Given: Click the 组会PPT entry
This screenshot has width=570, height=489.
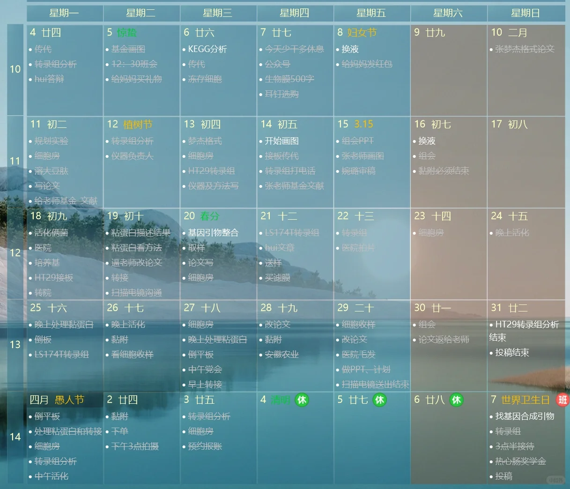Looking at the screenshot, I should tap(358, 141).
